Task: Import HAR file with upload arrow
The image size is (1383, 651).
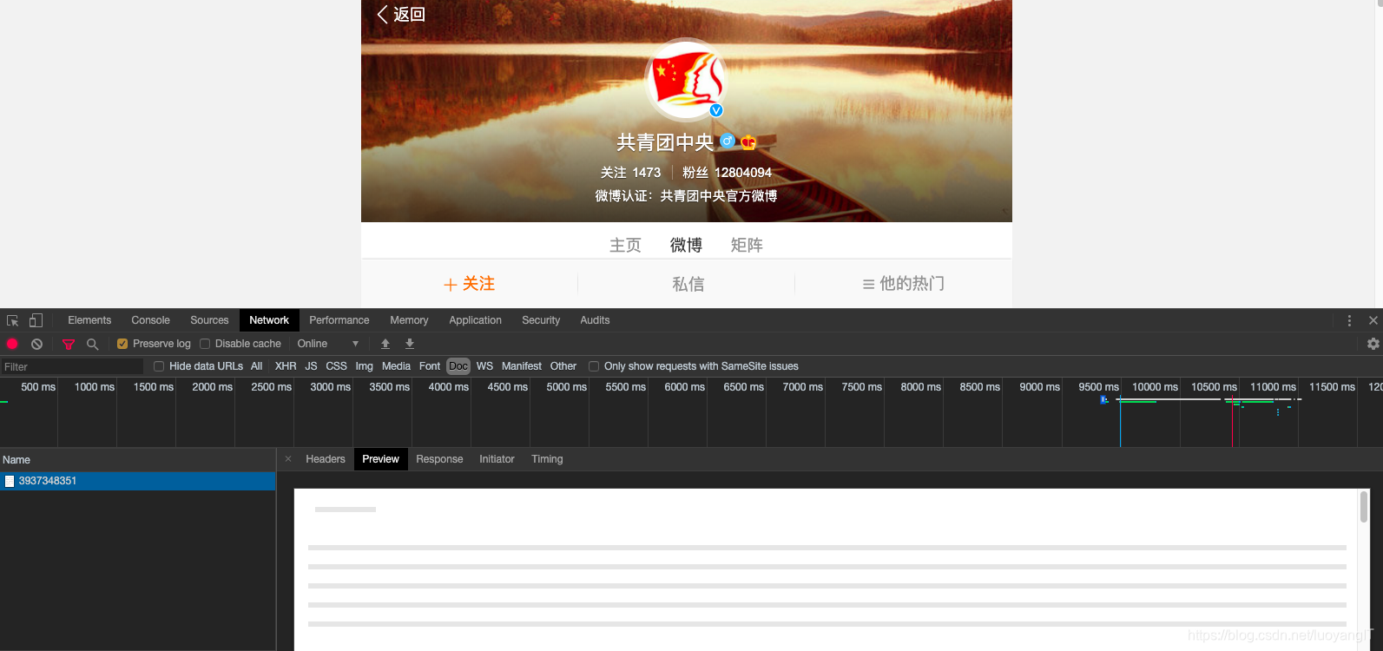Action: point(385,344)
